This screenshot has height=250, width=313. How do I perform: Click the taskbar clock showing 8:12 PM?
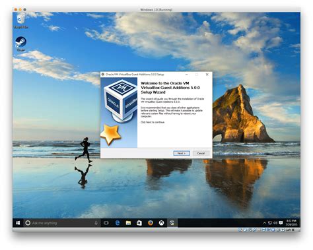[292, 223]
